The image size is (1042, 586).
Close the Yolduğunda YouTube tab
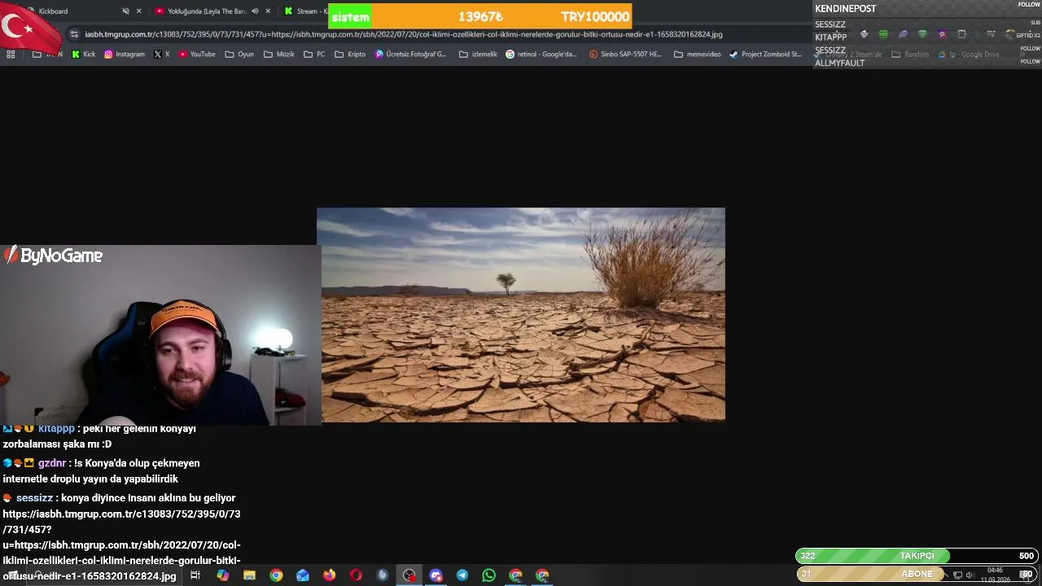pos(268,11)
